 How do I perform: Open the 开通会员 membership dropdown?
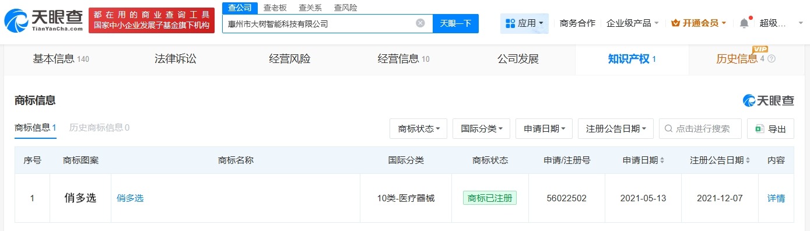(x=699, y=23)
